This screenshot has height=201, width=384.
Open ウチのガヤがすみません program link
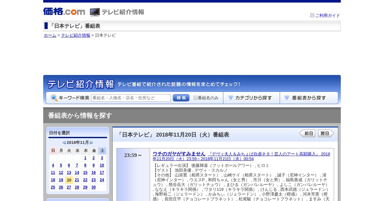pyautogui.click(x=179, y=154)
